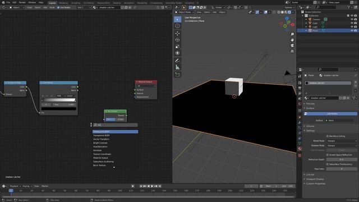The width and height of the screenshot is (359, 202).
Task: Choose the Scale tool in viewport toolbar
Action: (x=177, y=47)
